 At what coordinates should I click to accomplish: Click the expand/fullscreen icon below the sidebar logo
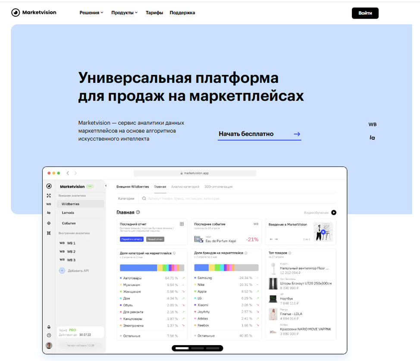point(49,195)
